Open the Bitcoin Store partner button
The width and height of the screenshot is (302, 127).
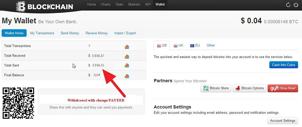[216, 88]
